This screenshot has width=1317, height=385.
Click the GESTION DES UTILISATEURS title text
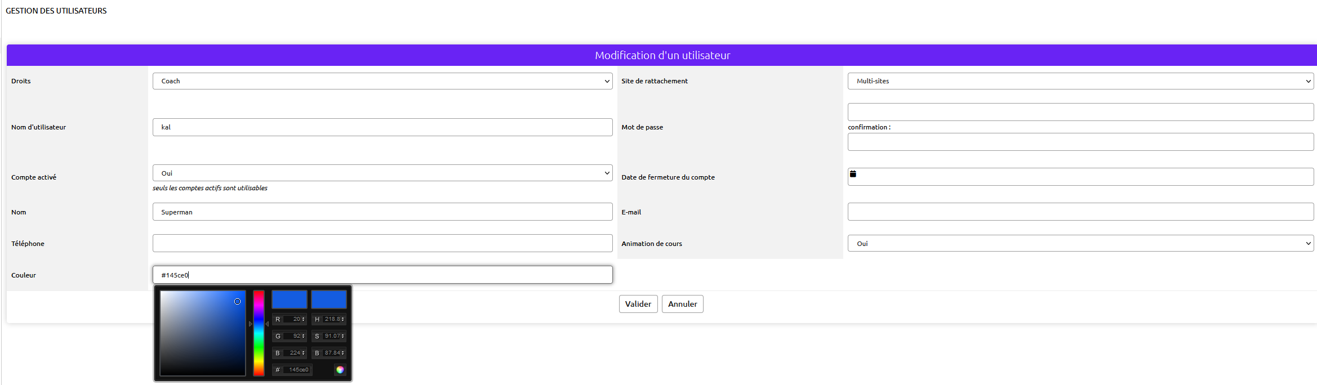[x=56, y=11]
